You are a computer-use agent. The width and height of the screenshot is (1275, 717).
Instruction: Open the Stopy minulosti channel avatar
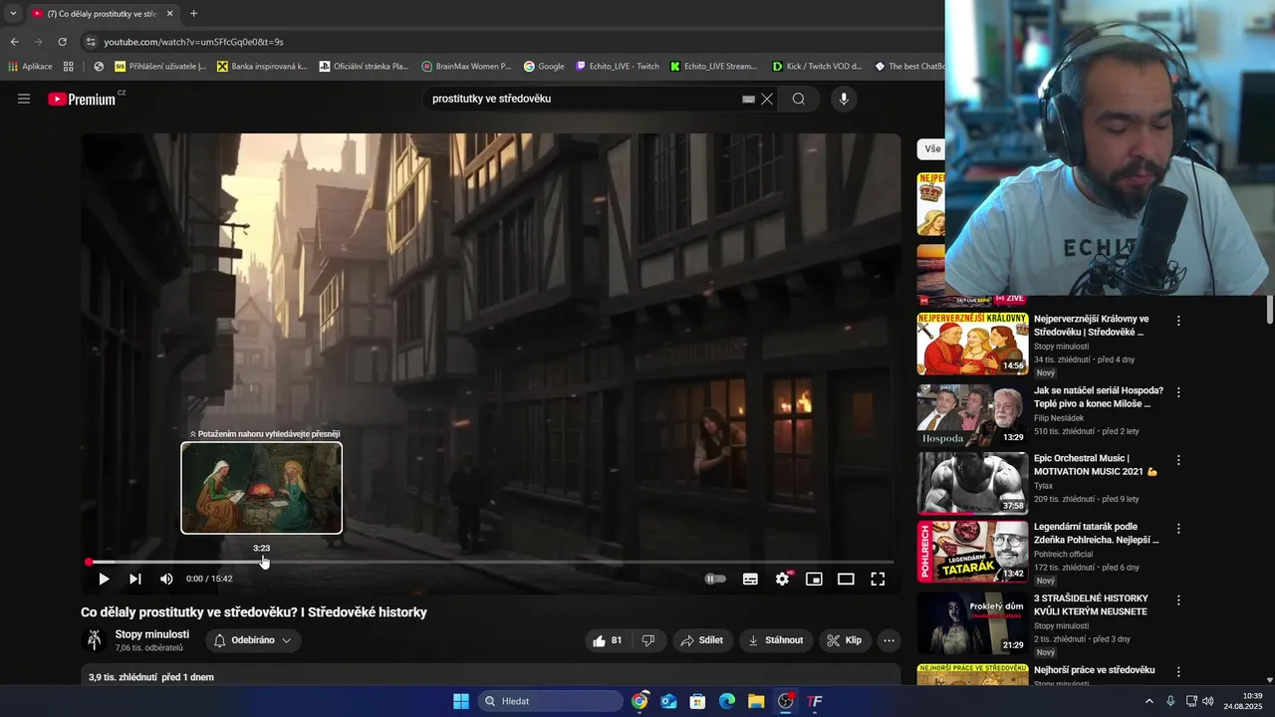[x=95, y=640]
